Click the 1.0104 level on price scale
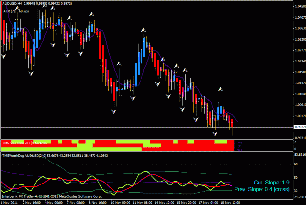Viewport: 306px width, 205px height. [301, 94]
